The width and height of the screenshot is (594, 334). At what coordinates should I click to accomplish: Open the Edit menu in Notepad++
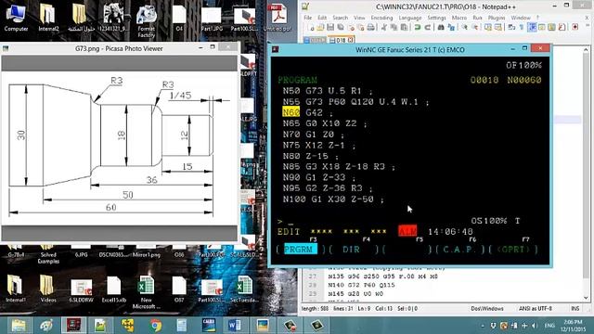click(322, 18)
